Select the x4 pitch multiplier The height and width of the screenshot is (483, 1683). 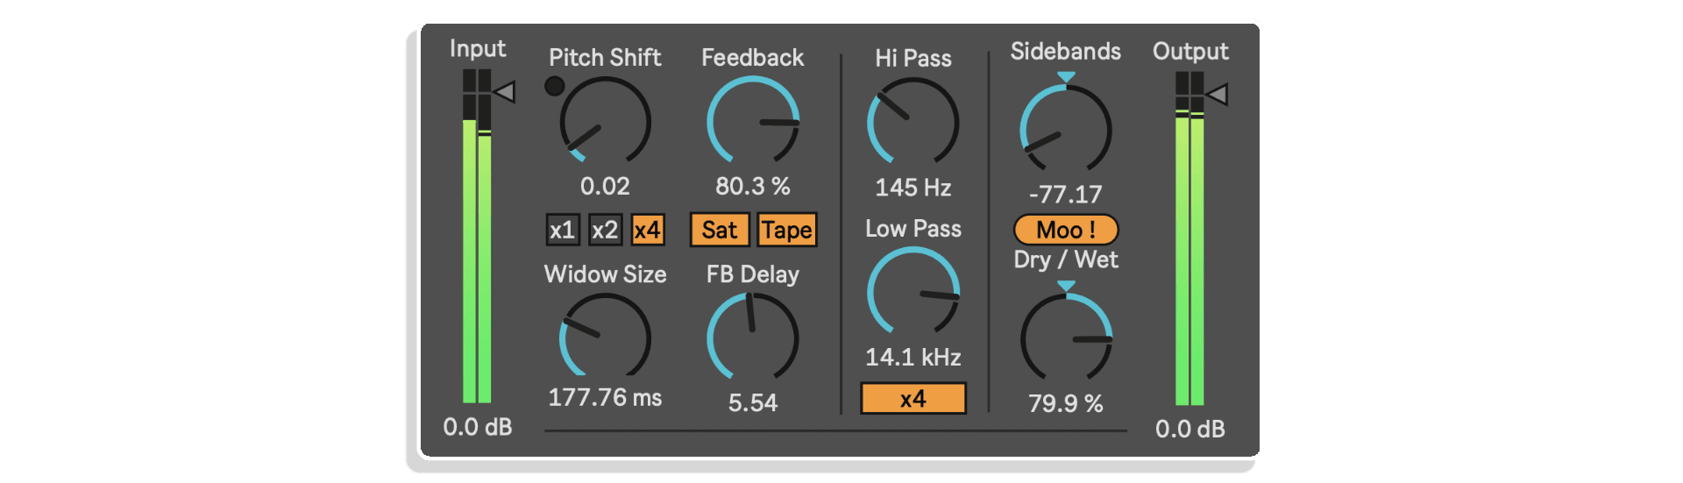[x=647, y=230]
